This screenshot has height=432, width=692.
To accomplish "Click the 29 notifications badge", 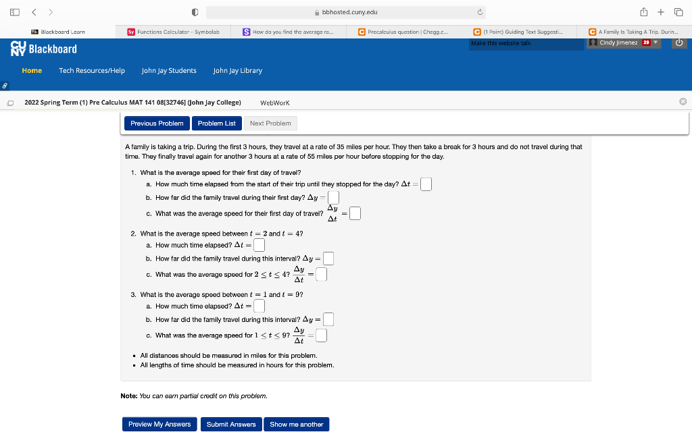I will pyautogui.click(x=646, y=43).
